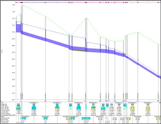Viewport: 161px width, 124px height.
Task: Click the 66.0 elevation axis label
Action: click(13, 59)
